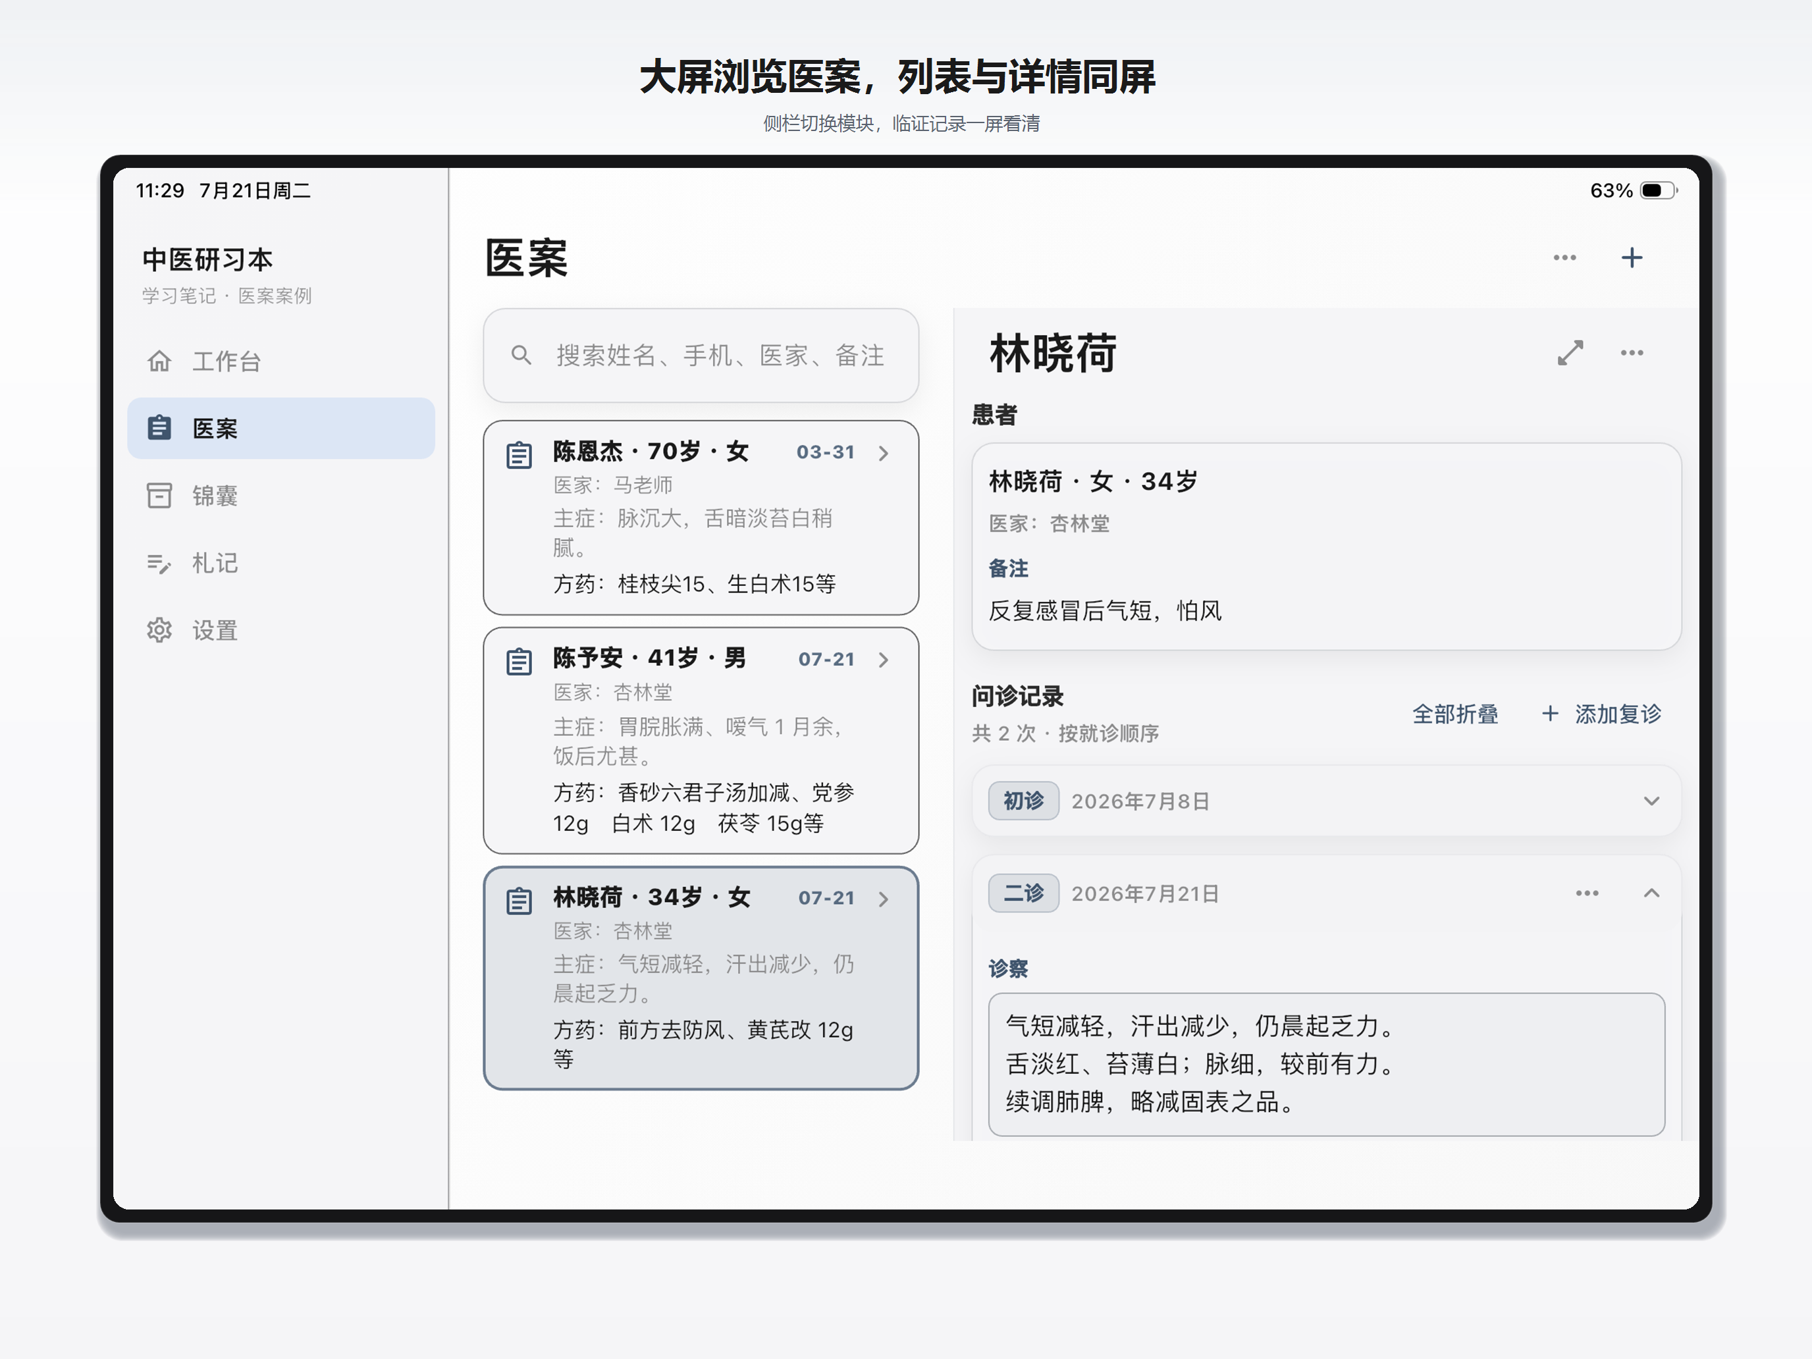Open the more options beside 医案 title
The width and height of the screenshot is (1812, 1359).
[1564, 257]
